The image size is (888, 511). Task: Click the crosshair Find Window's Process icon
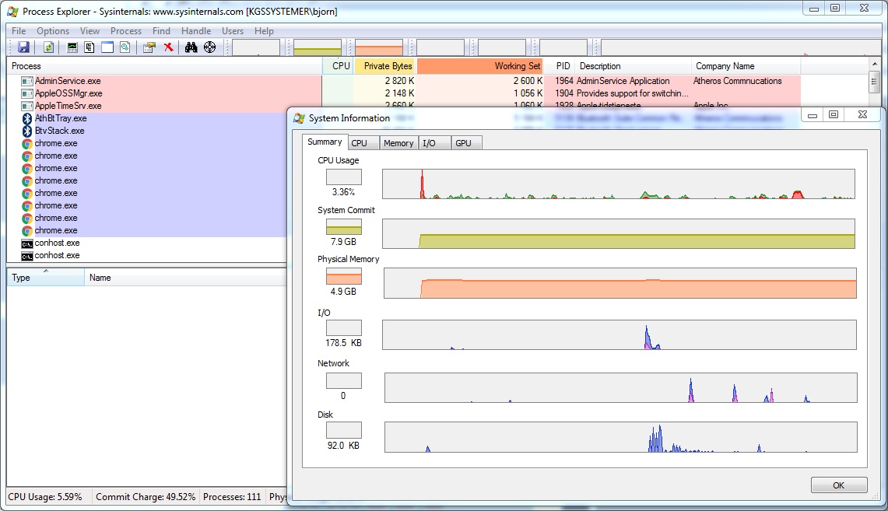tap(209, 47)
